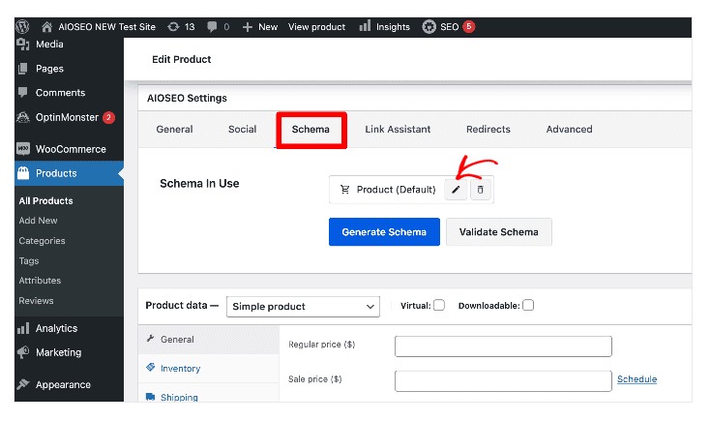
Task: Select Products in the sidebar
Action: (x=69, y=173)
